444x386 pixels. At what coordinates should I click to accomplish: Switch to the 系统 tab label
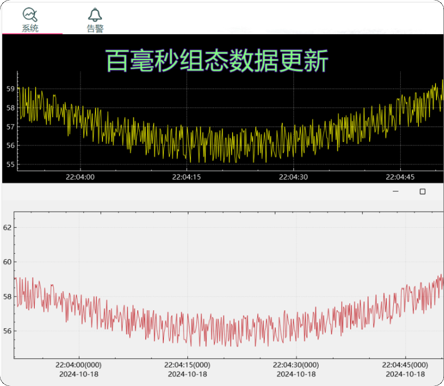click(x=30, y=28)
